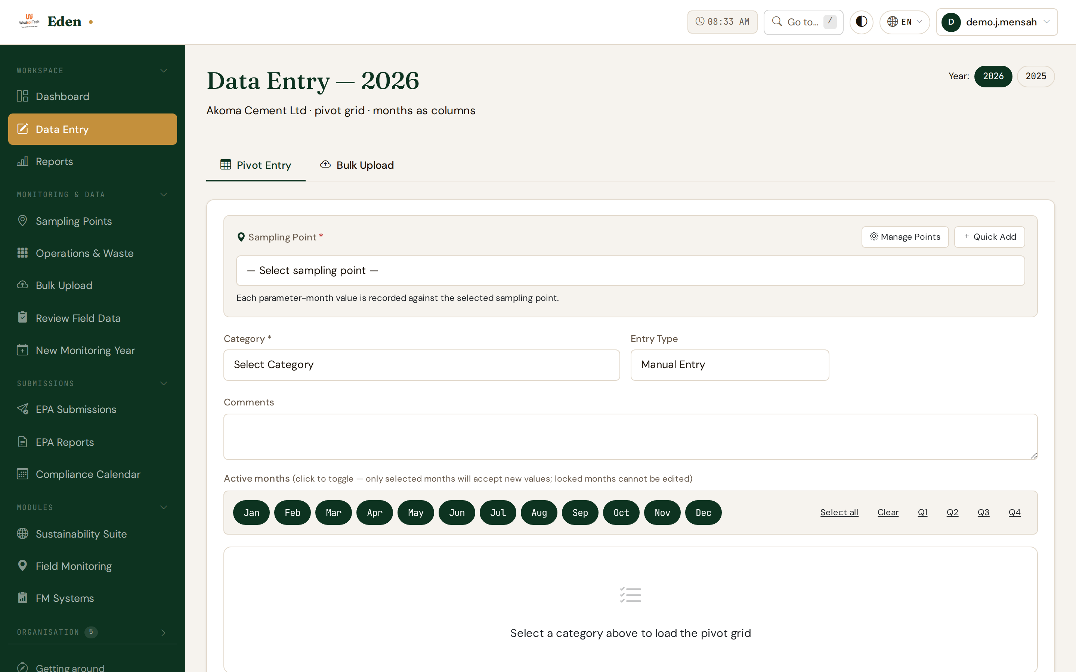The height and width of the screenshot is (672, 1076).
Task: Open the demo.j.mensah user menu
Action: point(997,22)
